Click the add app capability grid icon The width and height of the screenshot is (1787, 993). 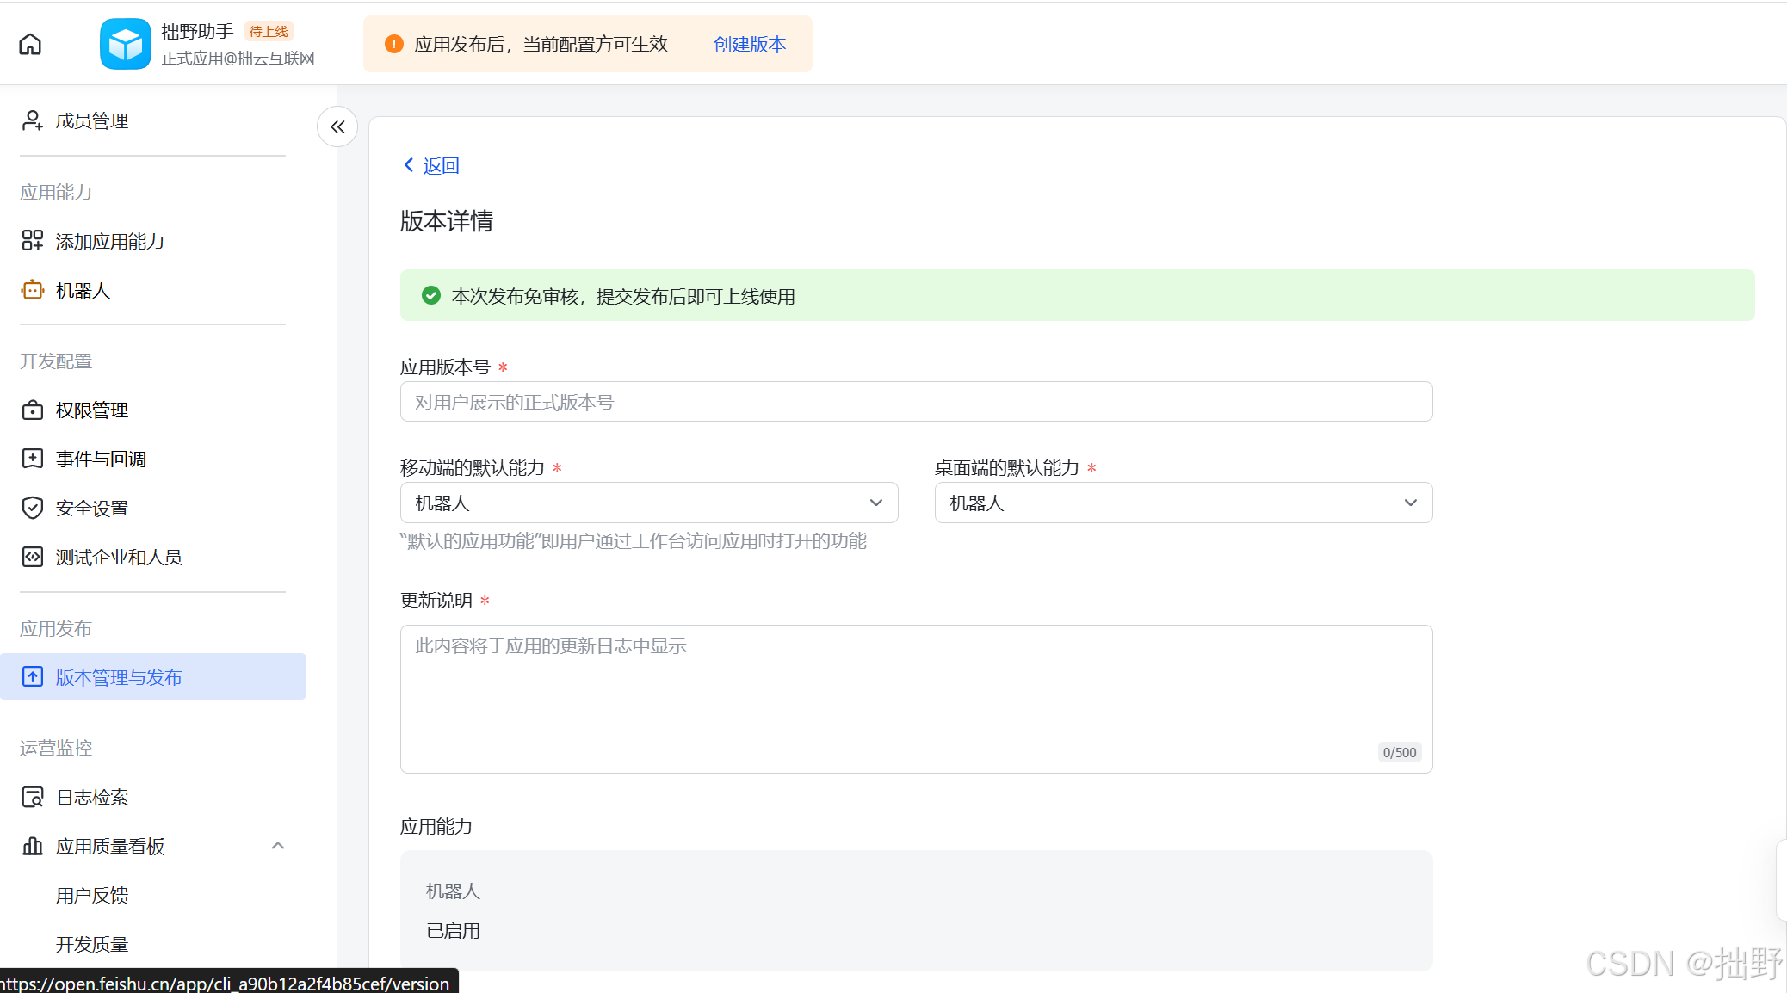click(x=32, y=241)
